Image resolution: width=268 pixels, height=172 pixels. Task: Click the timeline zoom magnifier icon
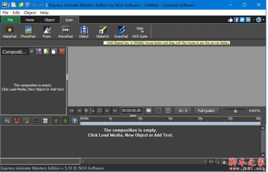(217, 161)
